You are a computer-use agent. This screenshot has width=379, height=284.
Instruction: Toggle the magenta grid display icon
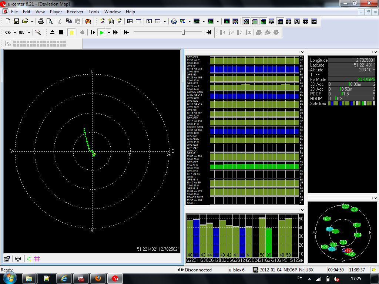37,259
